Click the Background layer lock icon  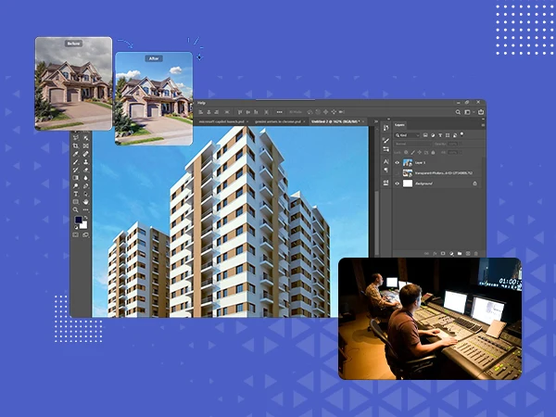[474, 183]
